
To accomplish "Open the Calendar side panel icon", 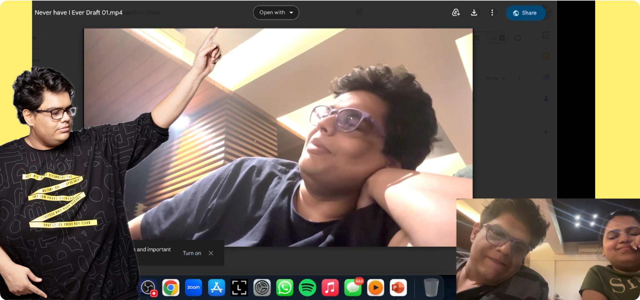I will point(546,35).
